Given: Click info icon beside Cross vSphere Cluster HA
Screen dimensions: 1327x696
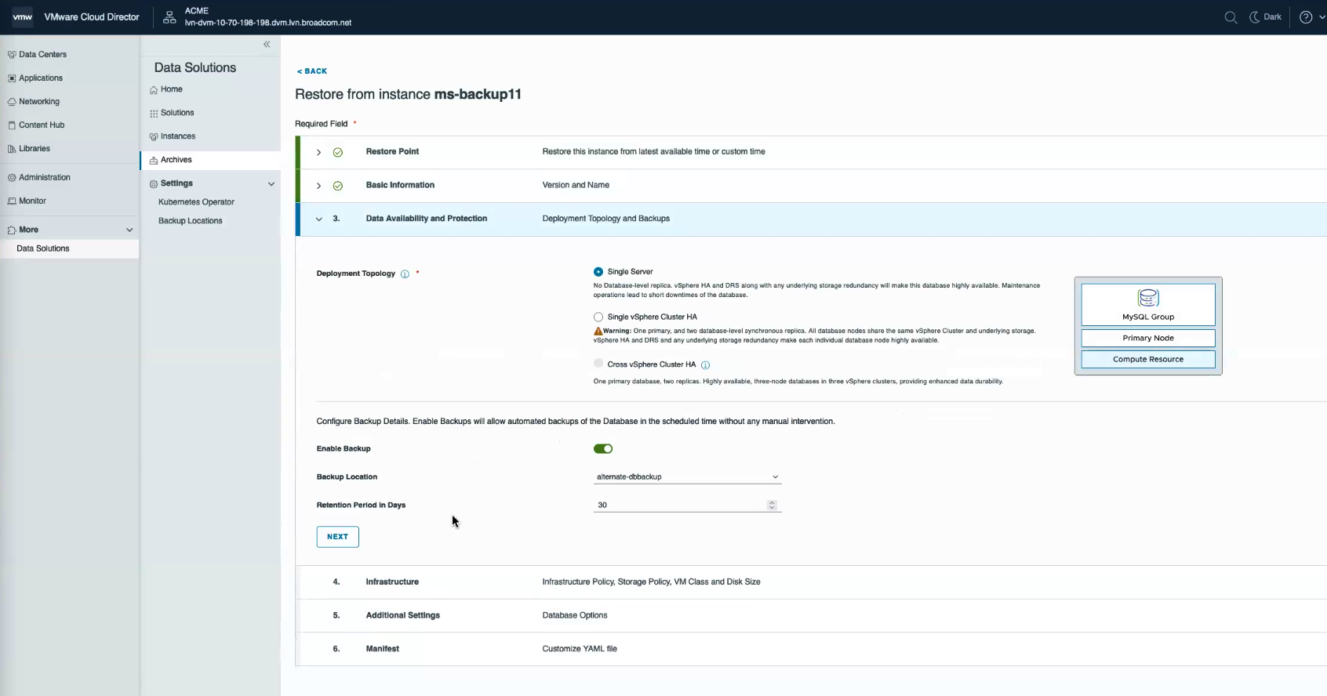Looking at the screenshot, I should coord(705,365).
